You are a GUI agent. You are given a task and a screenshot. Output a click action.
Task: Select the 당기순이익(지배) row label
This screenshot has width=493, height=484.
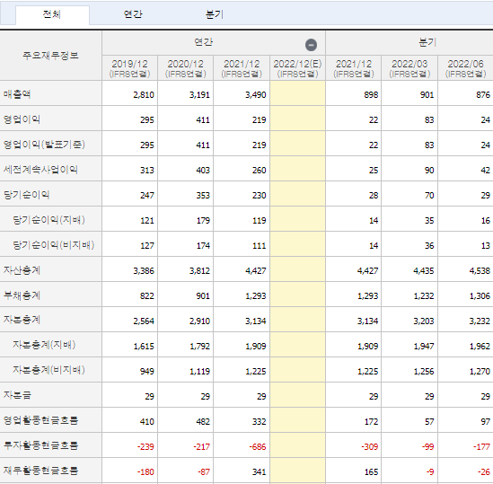(x=48, y=220)
